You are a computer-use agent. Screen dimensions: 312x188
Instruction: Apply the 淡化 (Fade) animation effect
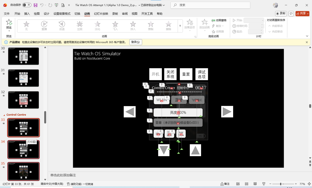coord(97,25)
